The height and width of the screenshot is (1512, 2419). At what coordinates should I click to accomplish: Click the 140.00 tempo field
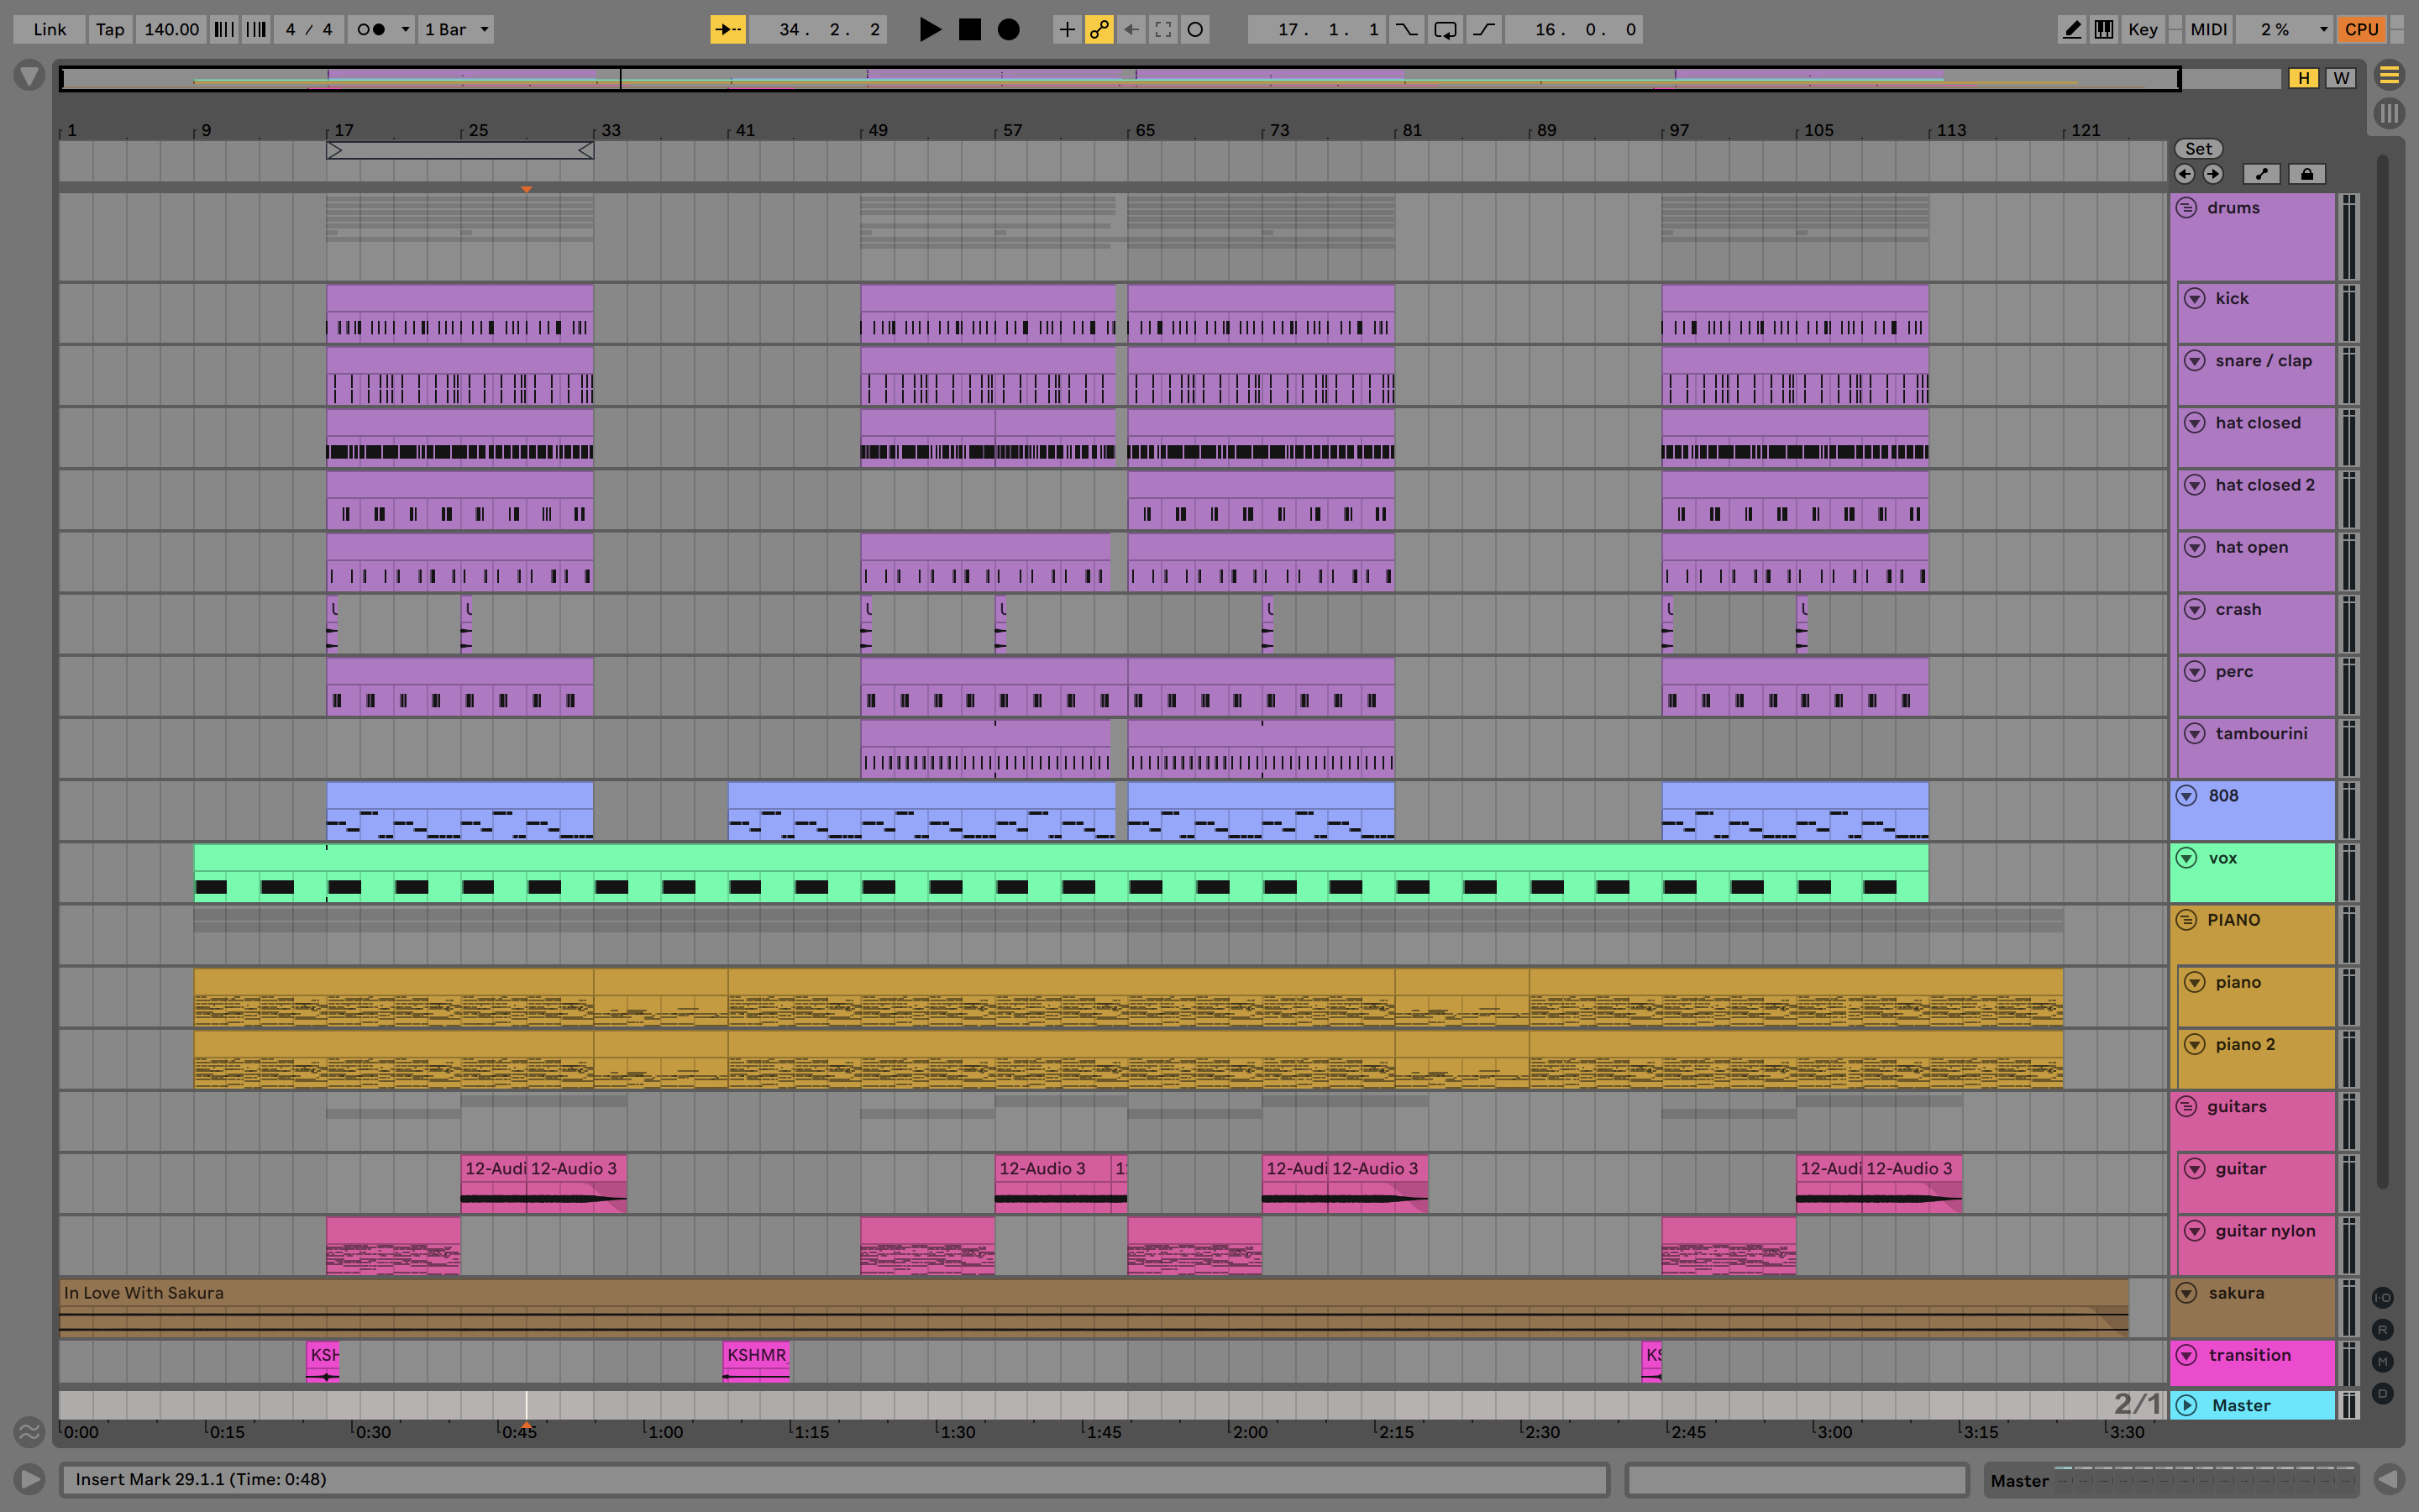171,29
